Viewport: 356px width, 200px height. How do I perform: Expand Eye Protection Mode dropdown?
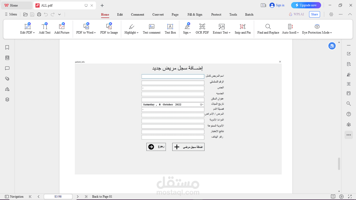(331, 33)
